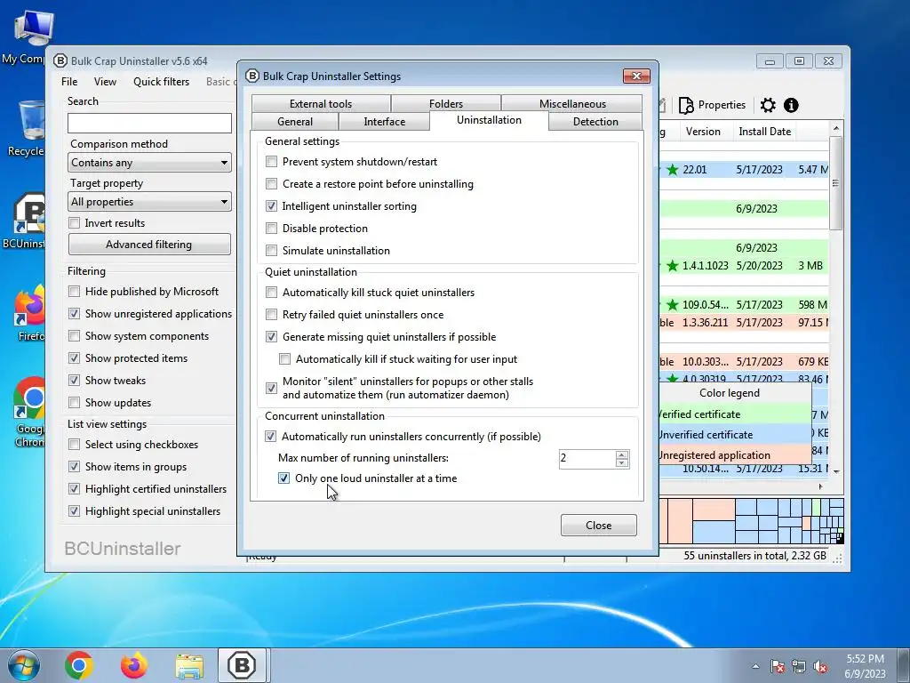Open Windows Explorer from the taskbar

pyautogui.click(x=189, y=666)
